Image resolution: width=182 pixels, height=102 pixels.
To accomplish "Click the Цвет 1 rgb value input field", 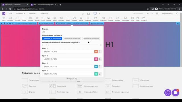I will (x=68, y=52).
